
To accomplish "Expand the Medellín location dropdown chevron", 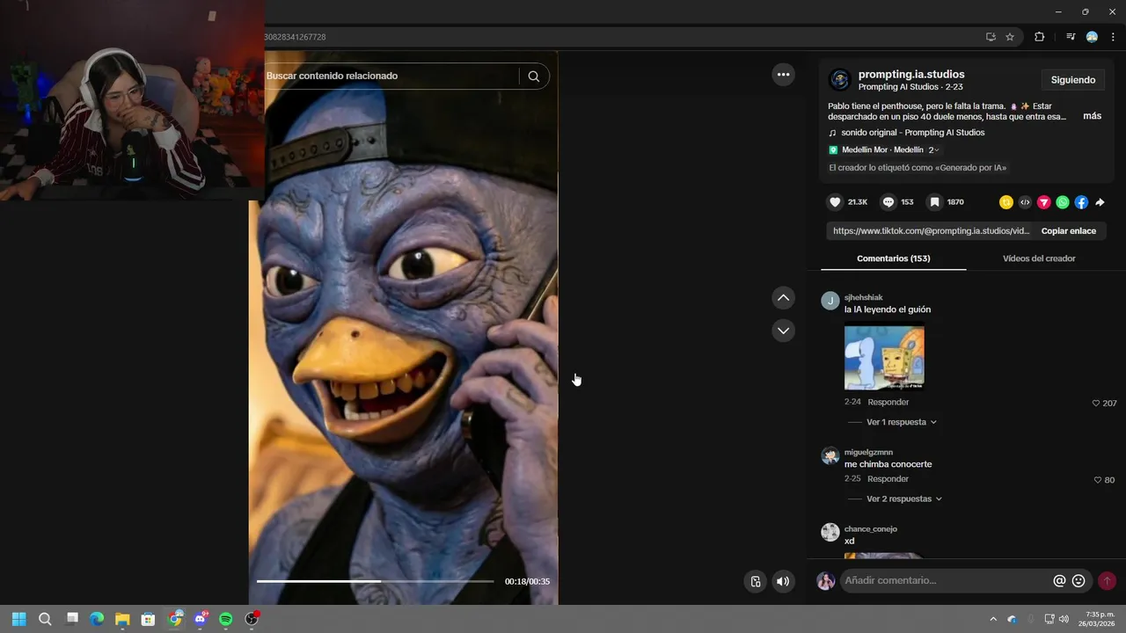I will [938, 150].
